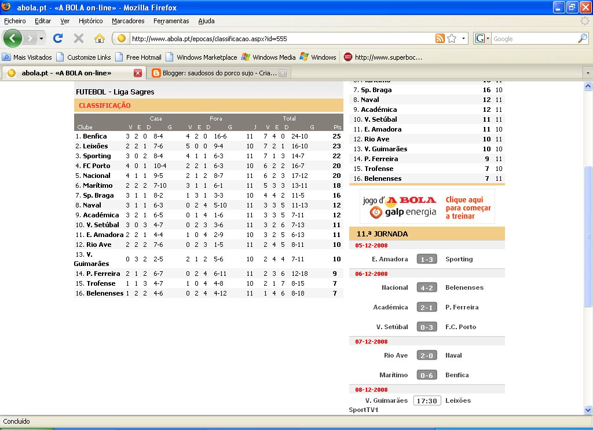Click Leixões in the main classification table
Screen dimensions: 593x430
[96, 146]
